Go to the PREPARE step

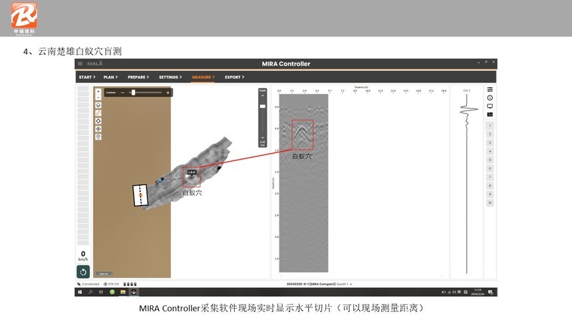(x=138, y=77)
